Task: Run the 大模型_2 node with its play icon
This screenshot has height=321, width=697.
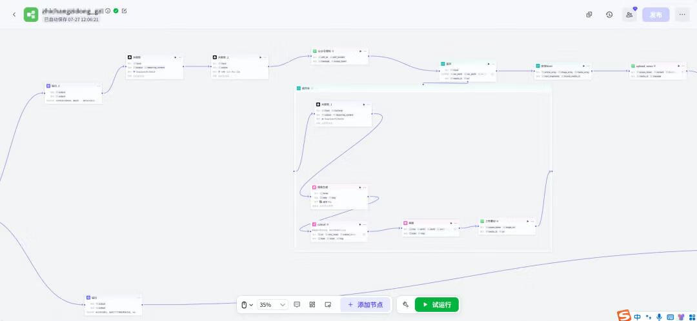Action: tap(260, 57)
